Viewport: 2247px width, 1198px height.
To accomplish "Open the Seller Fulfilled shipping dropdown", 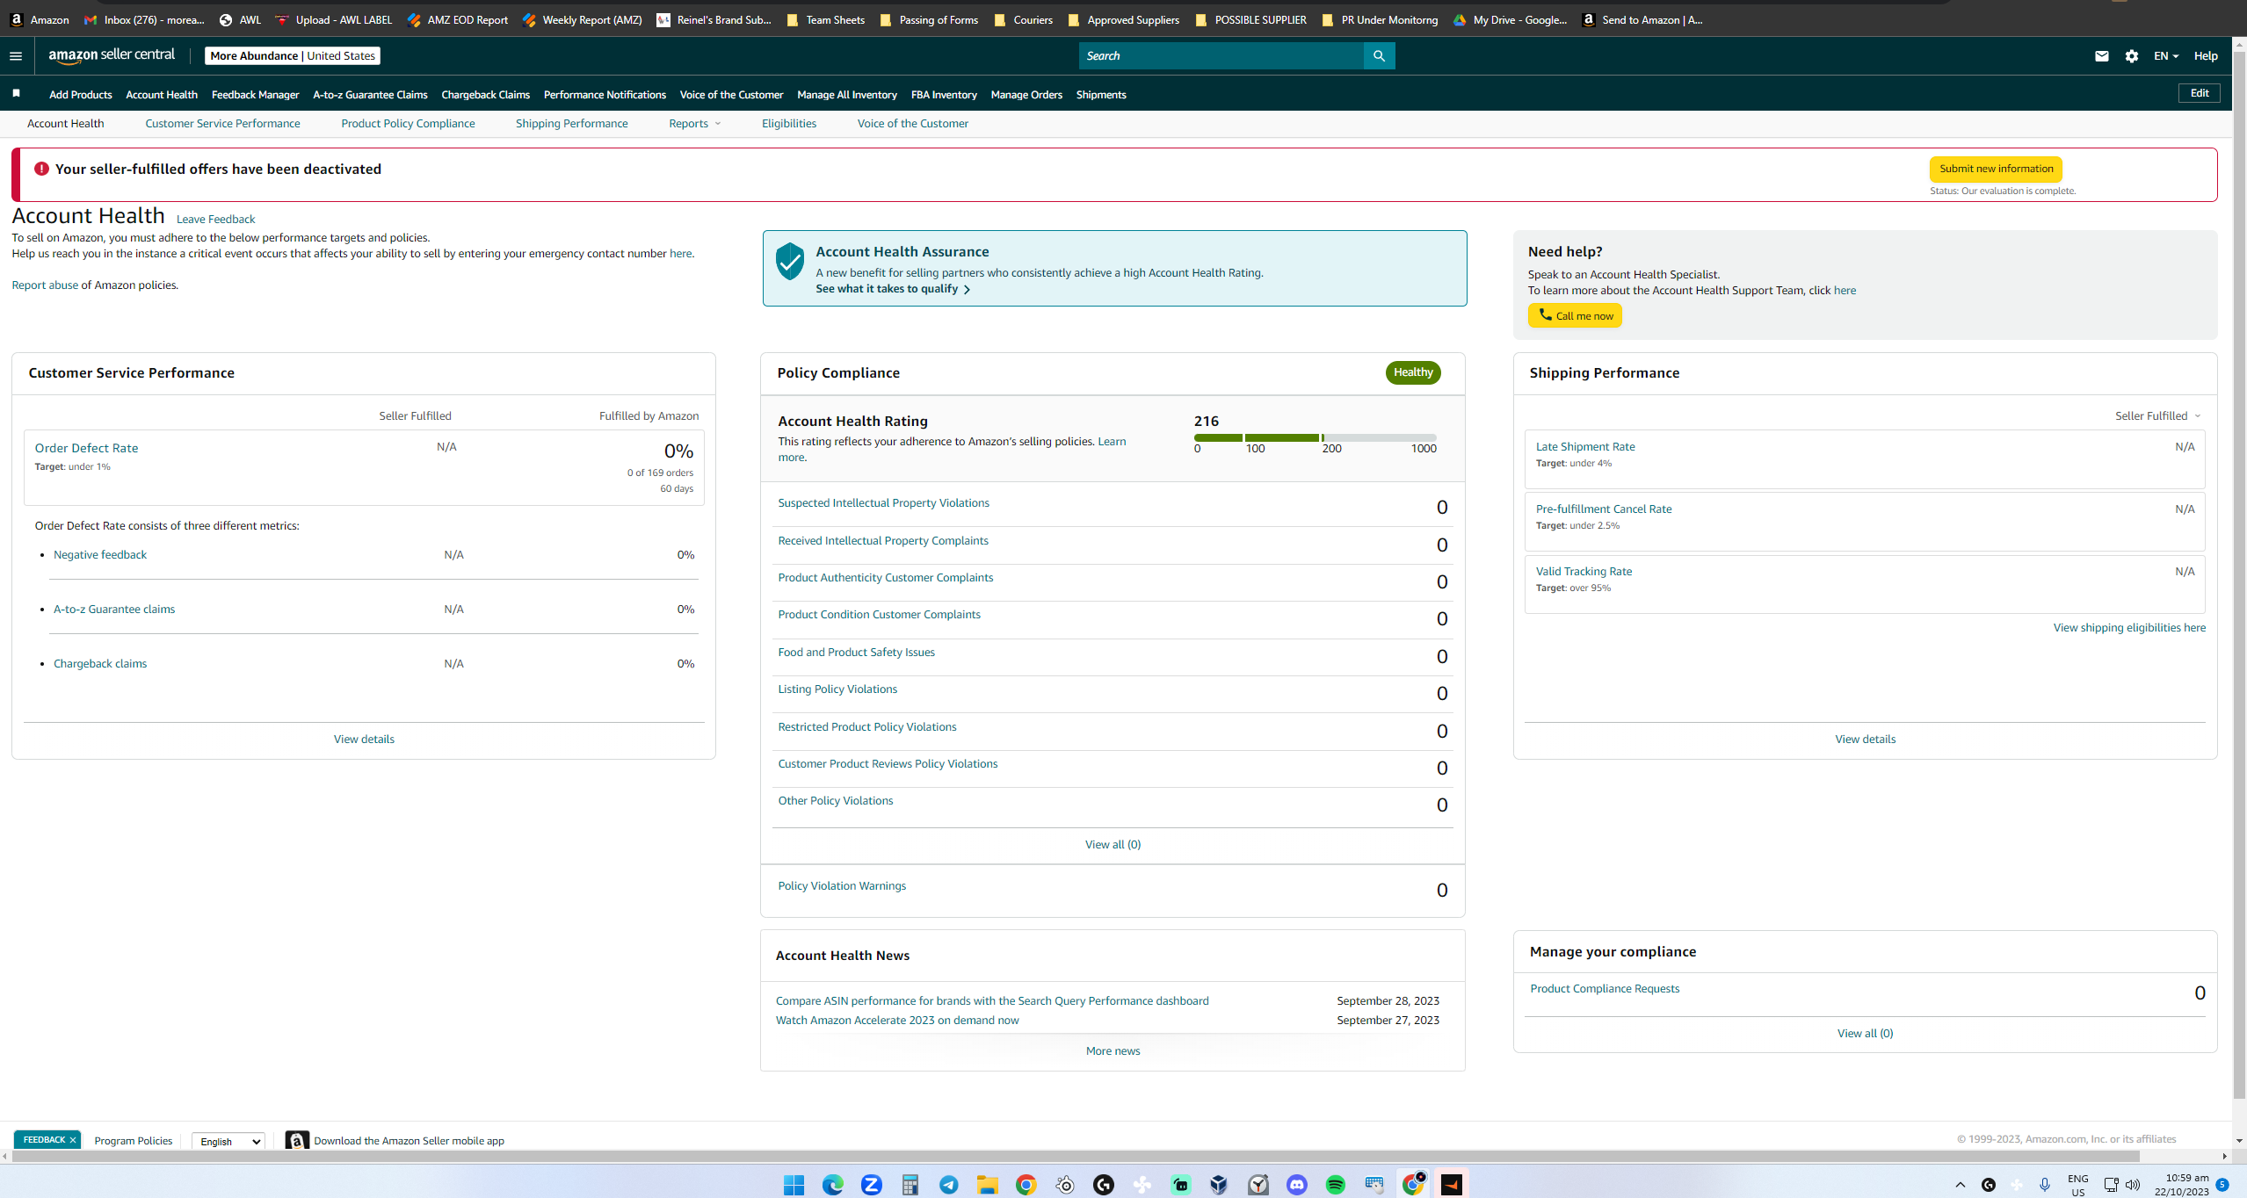I will pos(2157,415).
